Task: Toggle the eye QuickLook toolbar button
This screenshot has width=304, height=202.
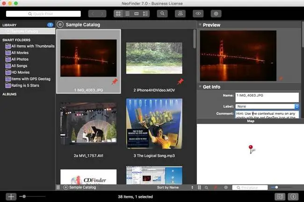Action: pyautogui.click(x=198, y=14)
